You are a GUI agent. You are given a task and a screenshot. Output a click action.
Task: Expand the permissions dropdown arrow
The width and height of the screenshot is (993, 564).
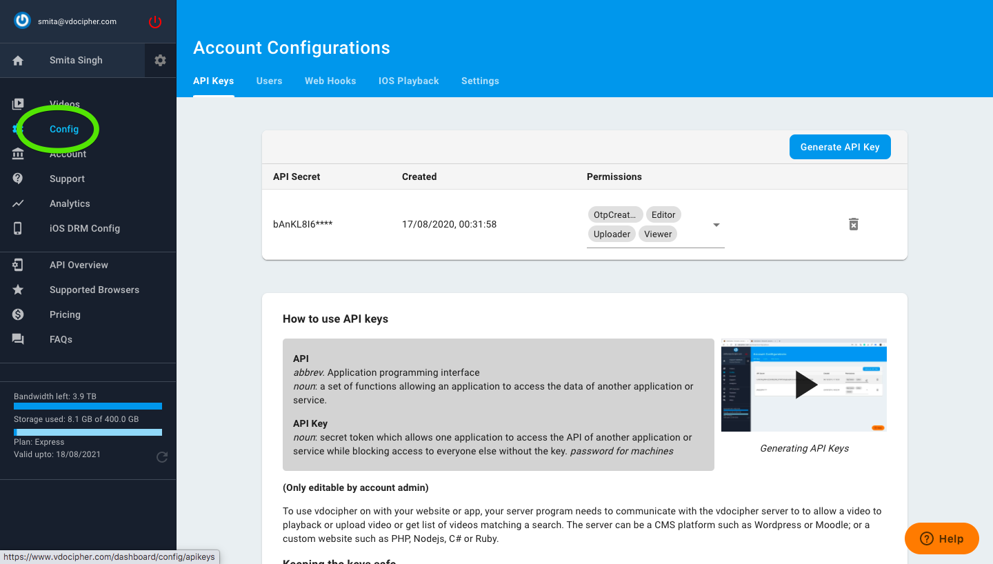pyautogui.click(x=716, y=225)
